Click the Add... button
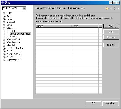The height and width of the screenshot is (109, 121). [111, 26]
